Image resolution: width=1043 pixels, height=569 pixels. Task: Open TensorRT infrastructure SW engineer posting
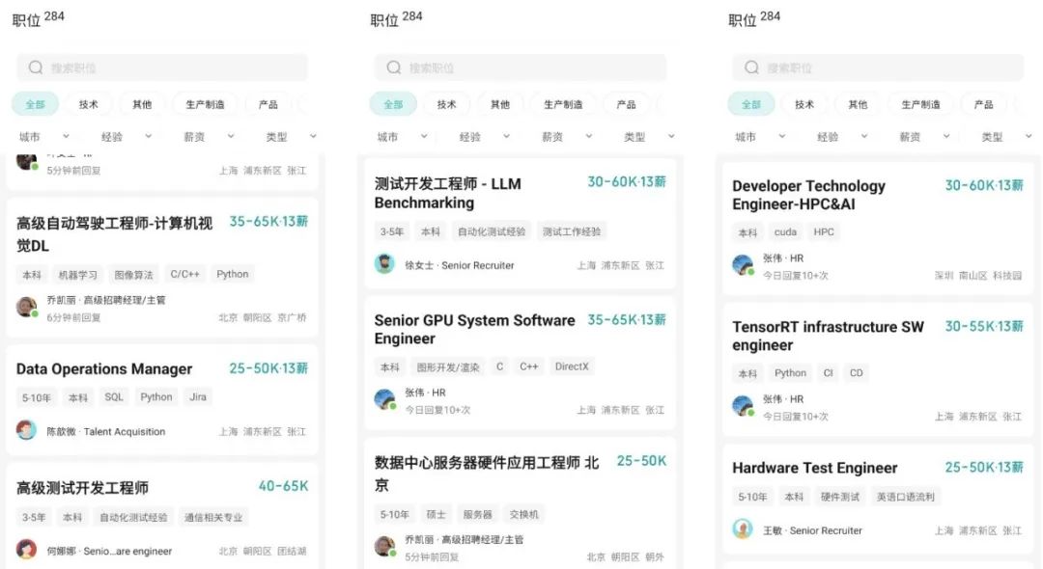coord(878,369)
